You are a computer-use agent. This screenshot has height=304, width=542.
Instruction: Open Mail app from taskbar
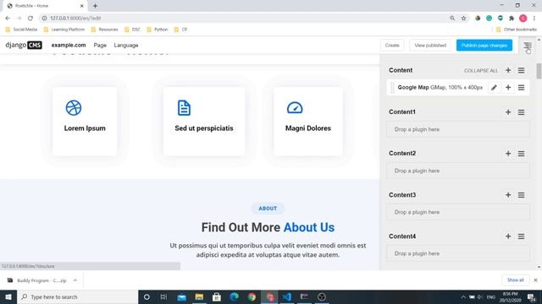(181, 296)
